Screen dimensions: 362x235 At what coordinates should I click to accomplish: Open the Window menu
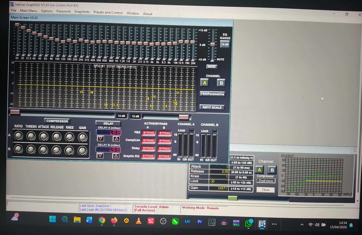pos(132,13)
